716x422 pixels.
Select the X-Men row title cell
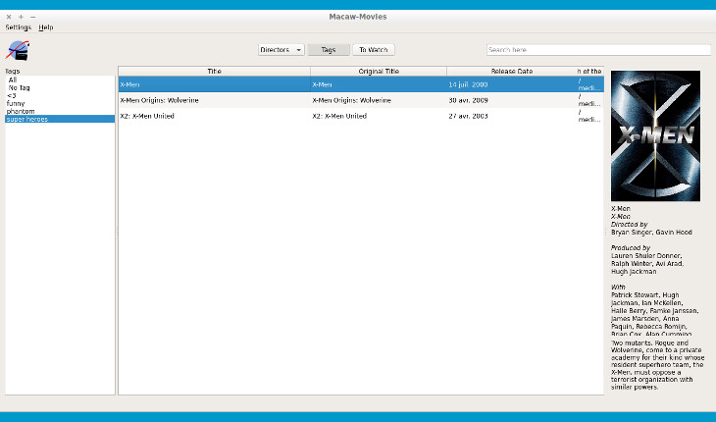(214, 84)
